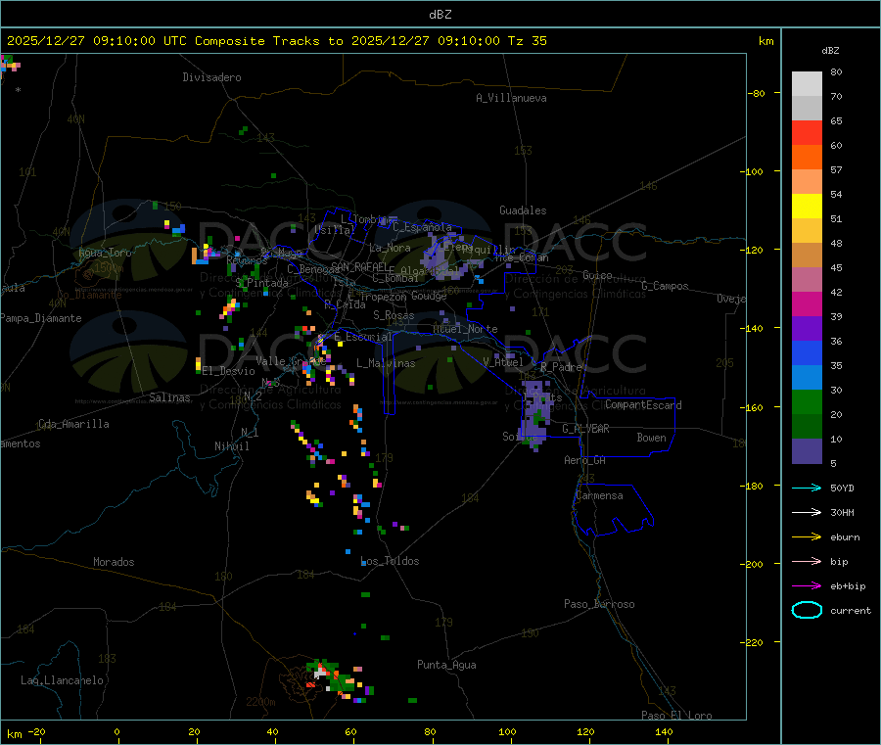The height and width of the screenshot is (745, 881).
Task: Click the L_Malvinas map label
Action: [x=386, y=363]
